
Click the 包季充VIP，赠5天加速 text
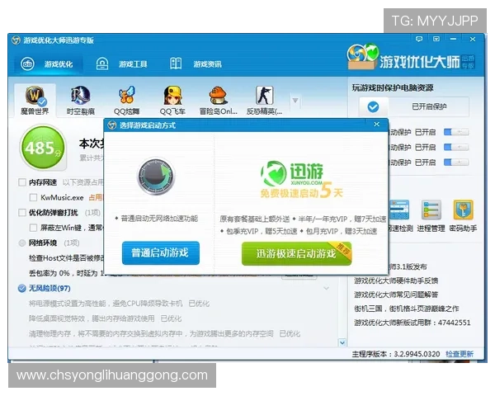262,231
